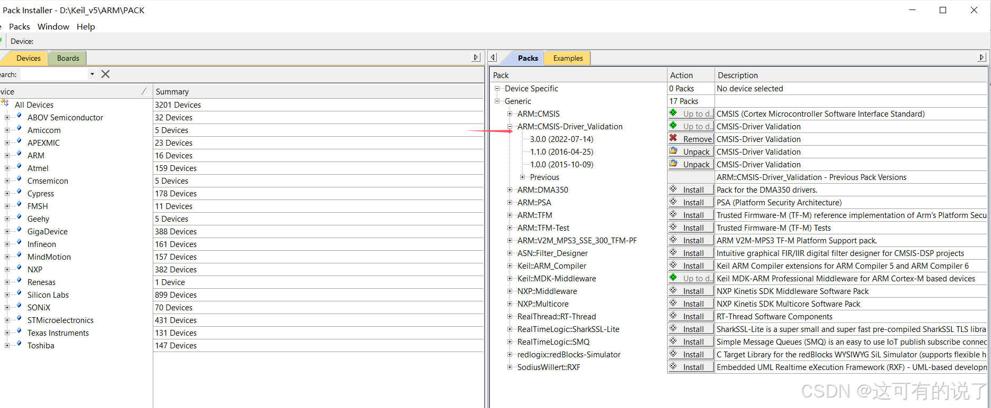This screenshot has width=991, height=408.
Task: Open the Window menu
Action: (53, 26)
